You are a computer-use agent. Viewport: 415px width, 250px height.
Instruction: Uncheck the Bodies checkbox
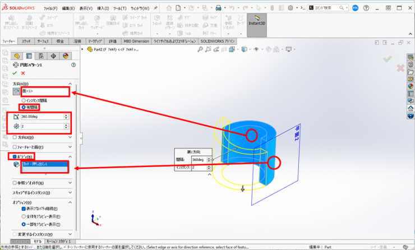(15, 156)
